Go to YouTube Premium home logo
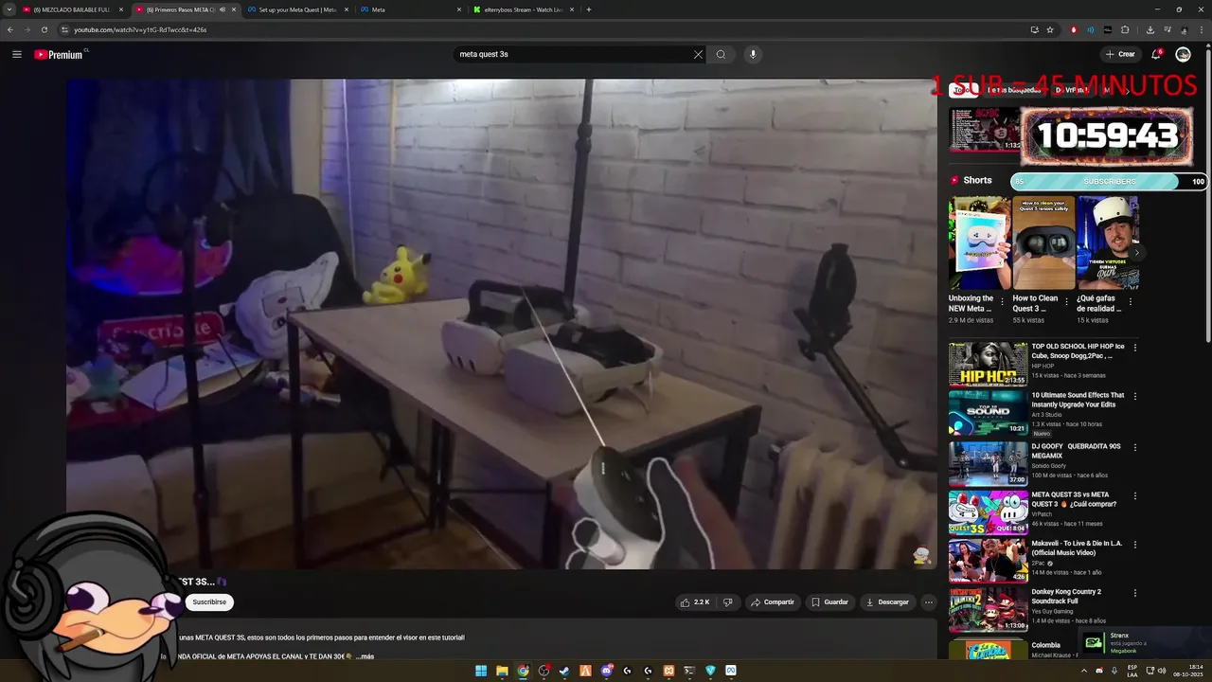The height and width of the screenshot is (682, 1212). click(60, 54)
